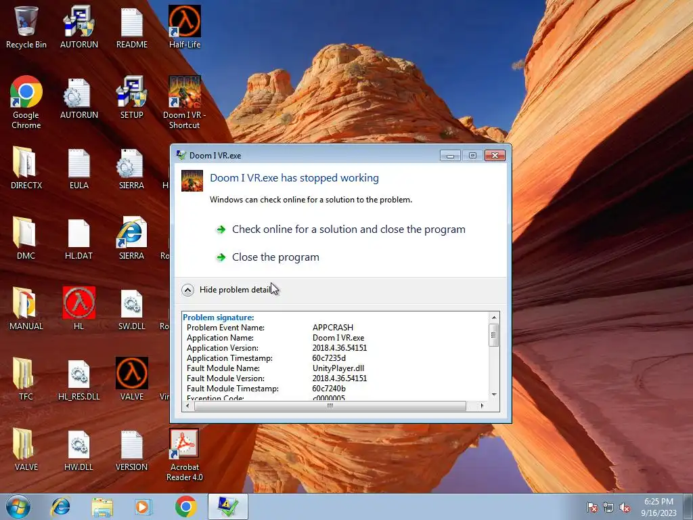The image size is (693, 520).
Task: Select the DMC folder
Action: (26, 238)
